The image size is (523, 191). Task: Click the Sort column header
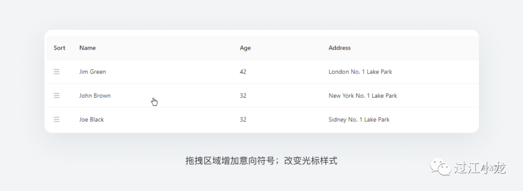click(60, 48)
